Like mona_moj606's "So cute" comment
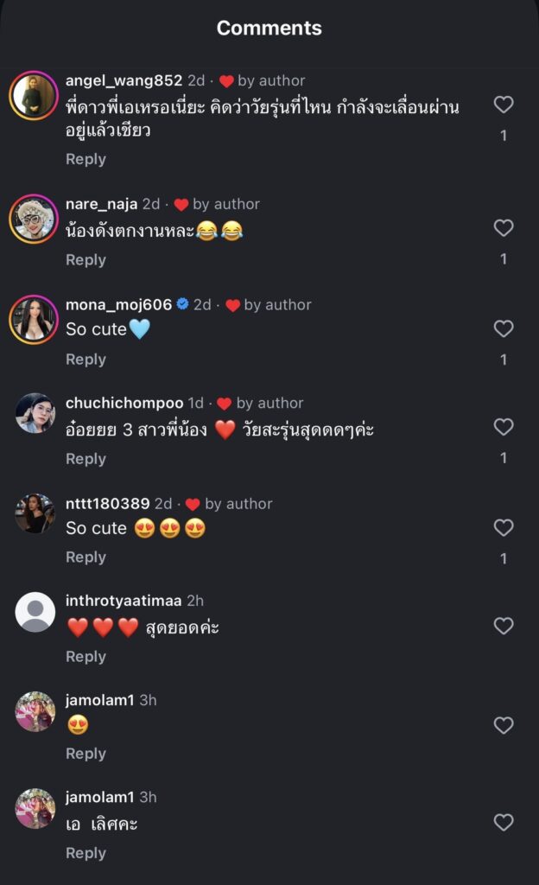The image size is (539, 885). point(504,328)
